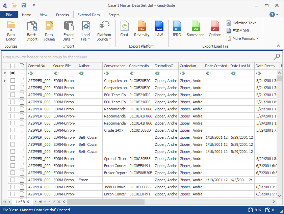Click the grid search magnifier icon
Screen dimensions: 284x214
click(x=277, y=57)
